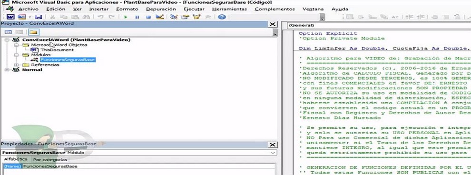
Task: Click the List Constants icon in edit toolbar
Action: pos(362,17)
